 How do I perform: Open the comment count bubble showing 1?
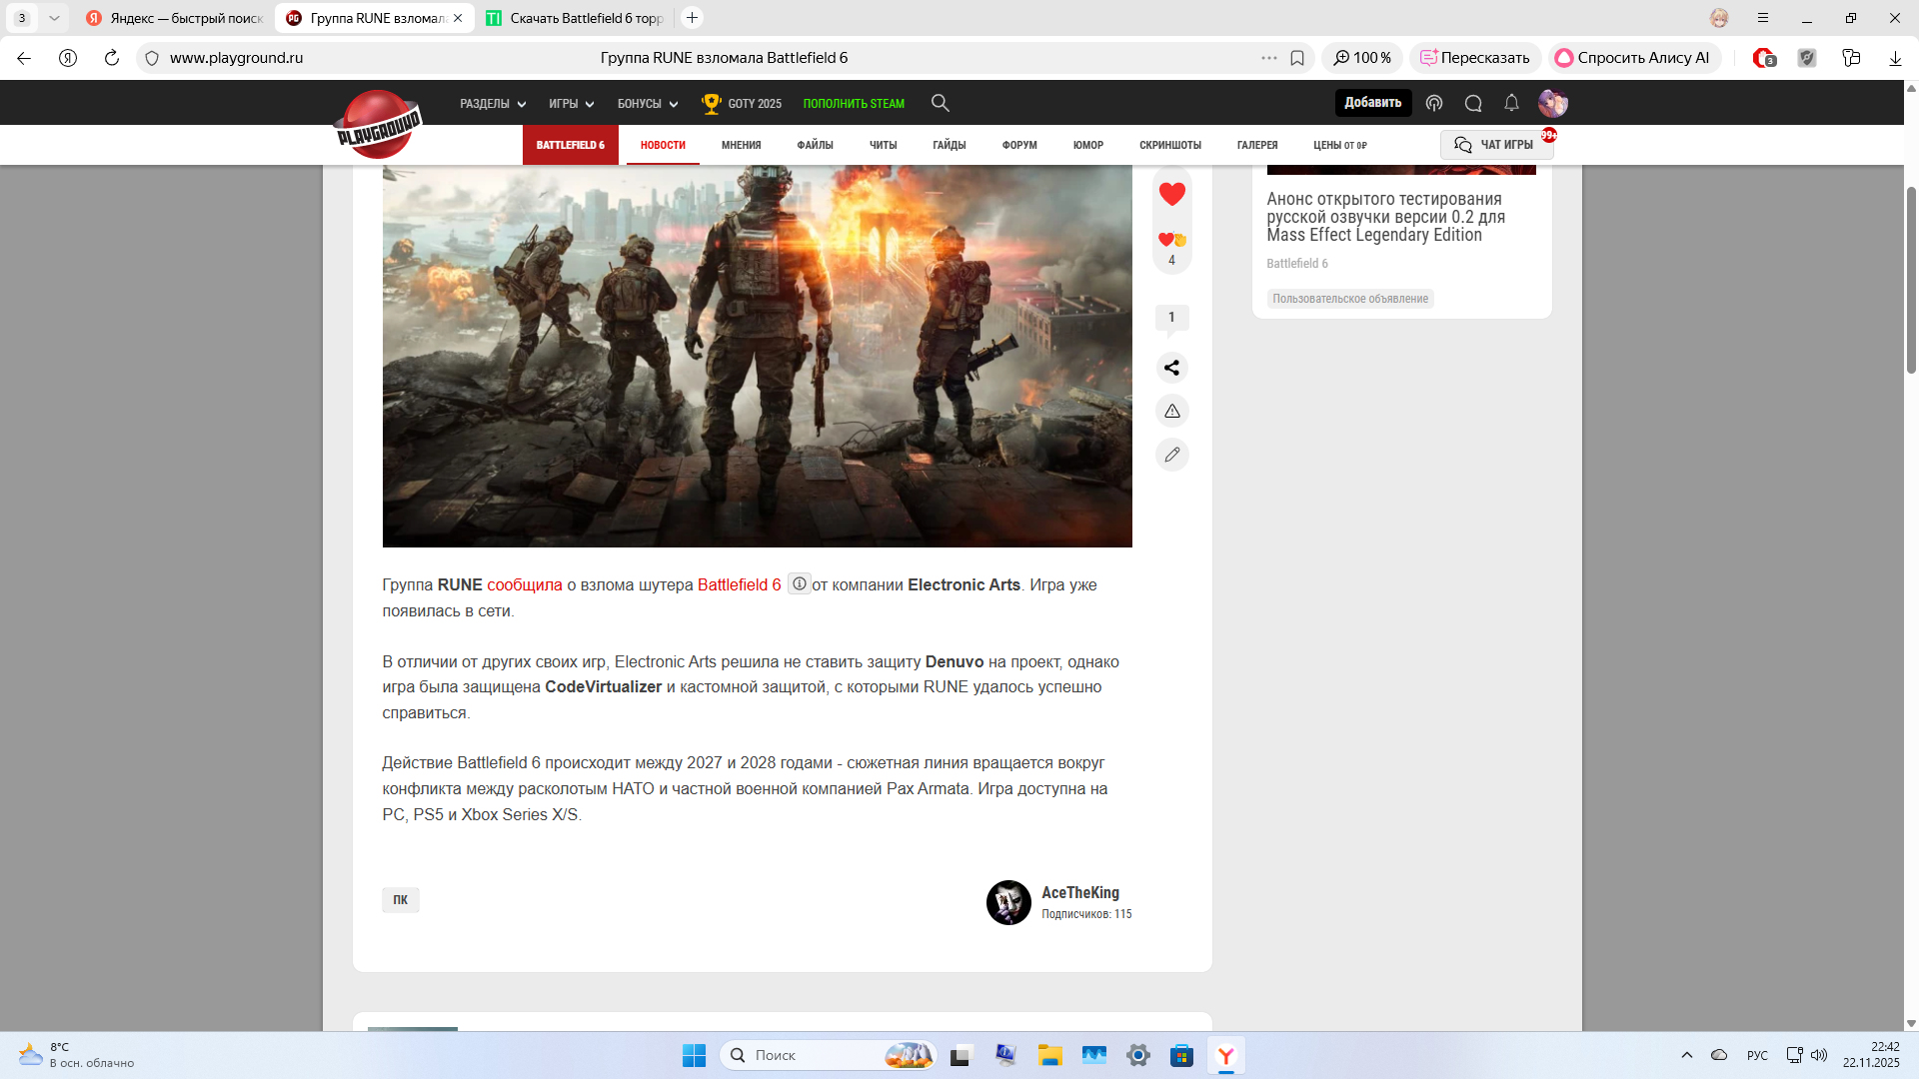point(1171,318)
